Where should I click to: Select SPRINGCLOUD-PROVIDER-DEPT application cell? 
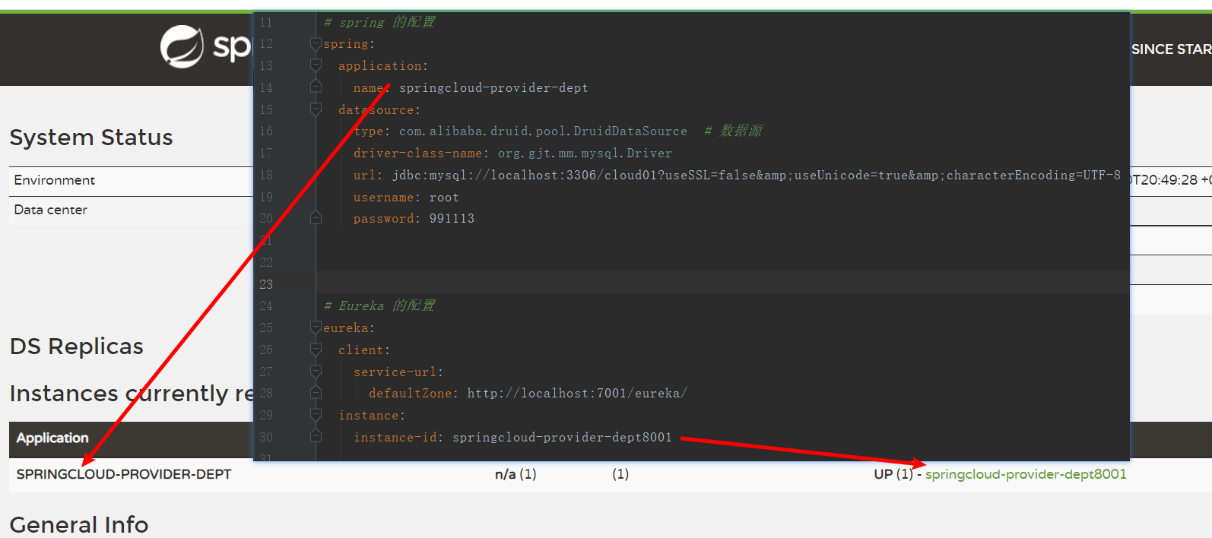pos(124,474)
